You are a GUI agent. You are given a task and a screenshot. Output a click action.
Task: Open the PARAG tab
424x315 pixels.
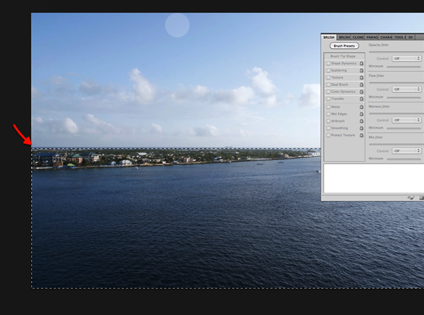(x=372, y=38)
